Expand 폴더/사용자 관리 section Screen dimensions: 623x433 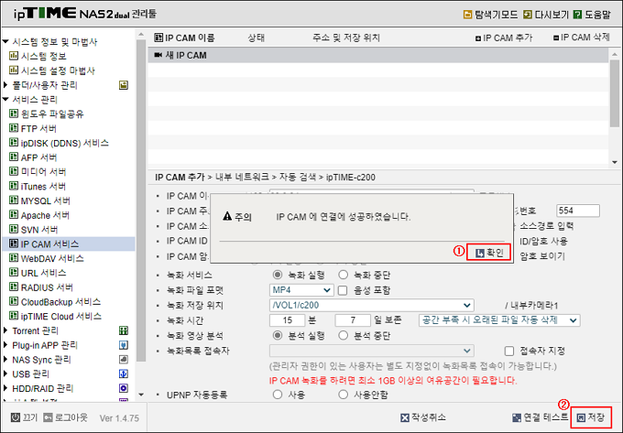coord(5,85)
